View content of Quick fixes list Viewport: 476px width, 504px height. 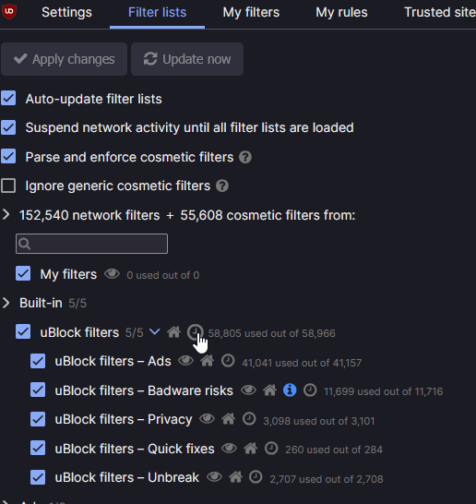coord(229,448)
